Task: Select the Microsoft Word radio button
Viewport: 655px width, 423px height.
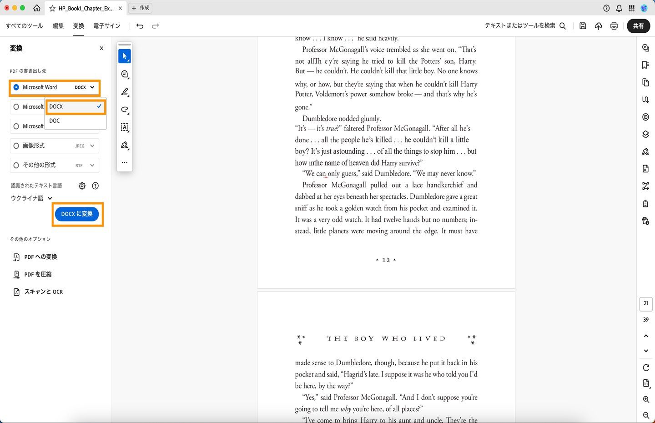Action: [x=16, y=87]
